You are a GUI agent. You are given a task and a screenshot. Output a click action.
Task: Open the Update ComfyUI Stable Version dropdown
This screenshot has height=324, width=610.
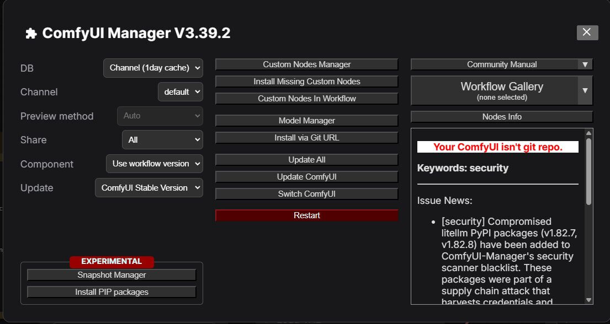coord(149,188)
